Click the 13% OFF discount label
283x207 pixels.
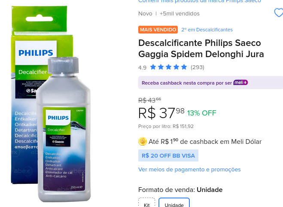(201, 113)
